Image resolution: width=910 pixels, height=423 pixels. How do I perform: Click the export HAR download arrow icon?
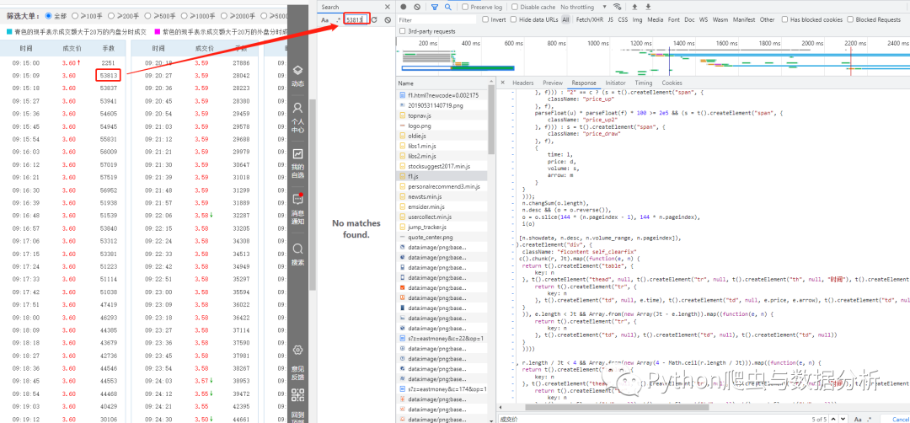[x=648, y=8]
